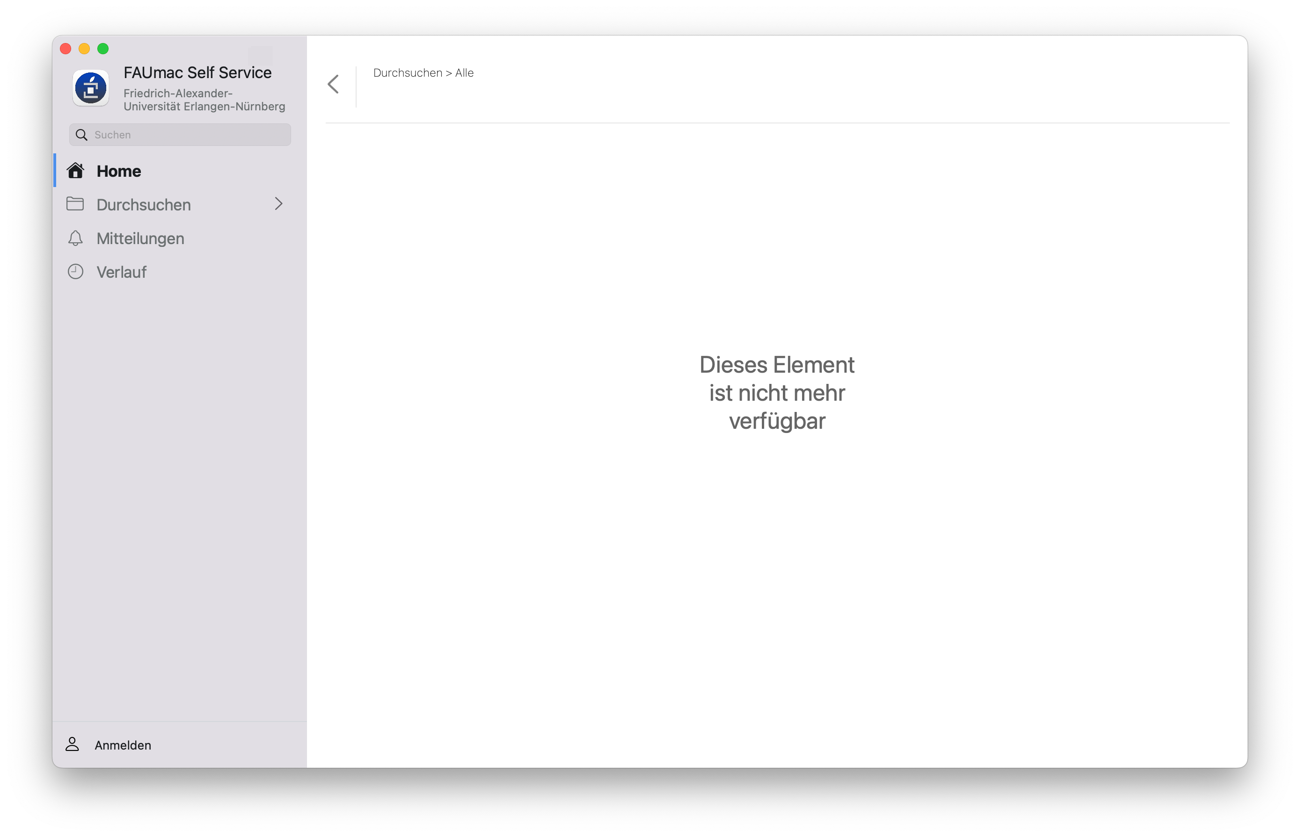The width and height of the screenshot is (1300, 837).
Task: Open the Verlauf history label
Action: pos(121,272)
